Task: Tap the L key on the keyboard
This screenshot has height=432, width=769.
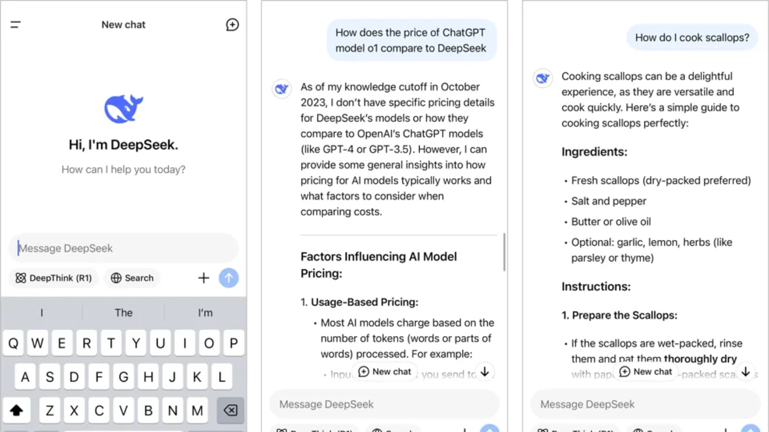Action: (x=222, y=377)
